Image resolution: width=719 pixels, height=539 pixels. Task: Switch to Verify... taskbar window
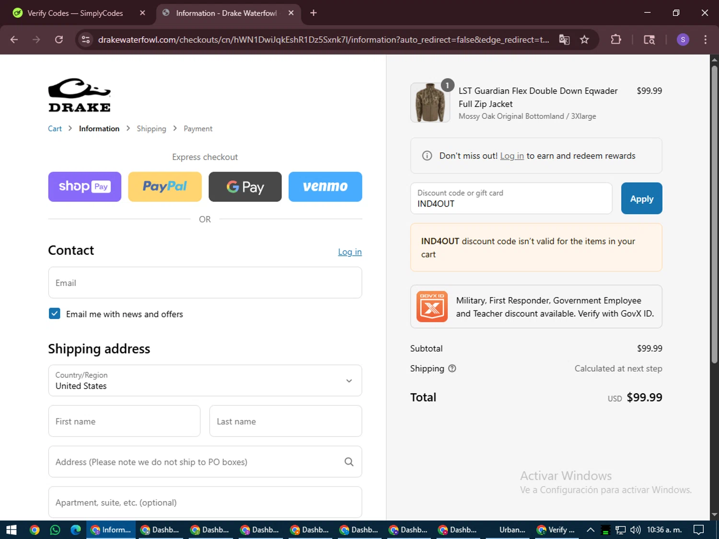pyautogui.click(x=556, y=530)
